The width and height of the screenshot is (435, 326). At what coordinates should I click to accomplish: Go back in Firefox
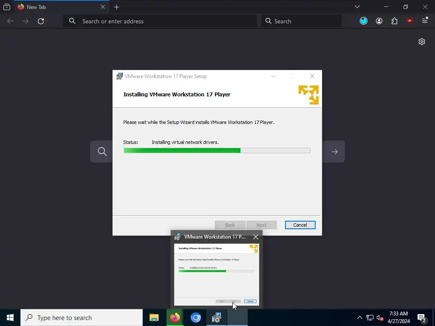10,21
